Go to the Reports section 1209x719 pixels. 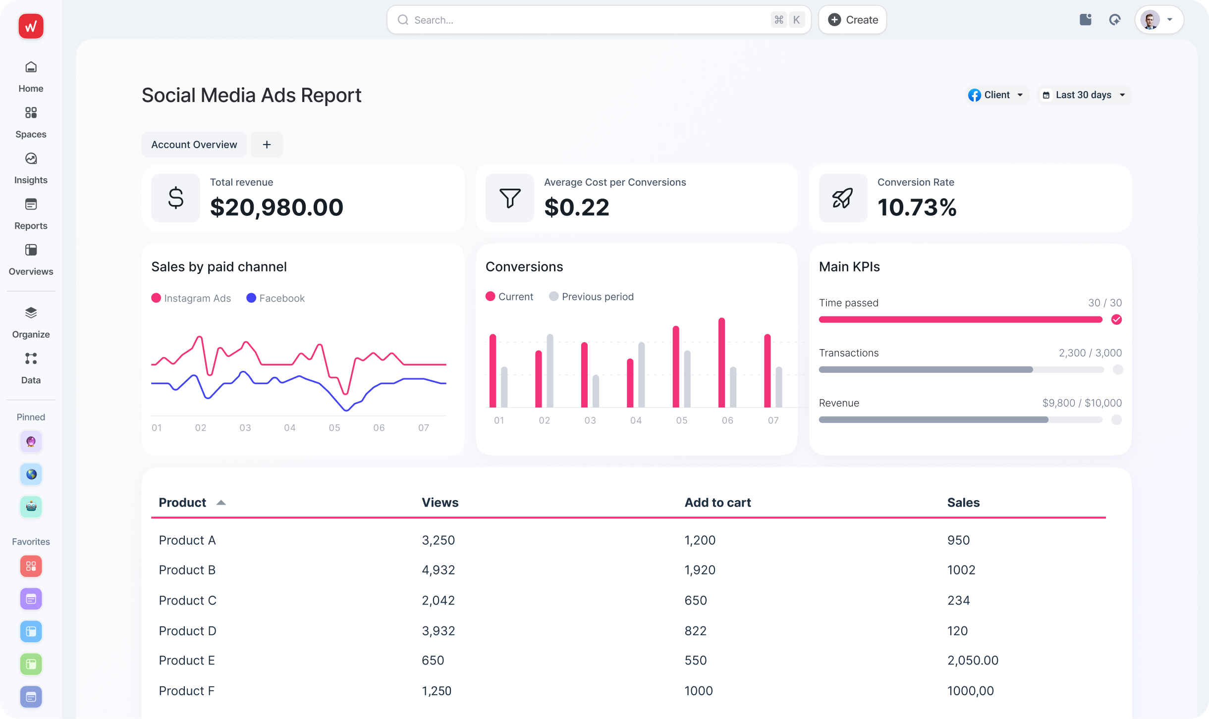[30, 213]
